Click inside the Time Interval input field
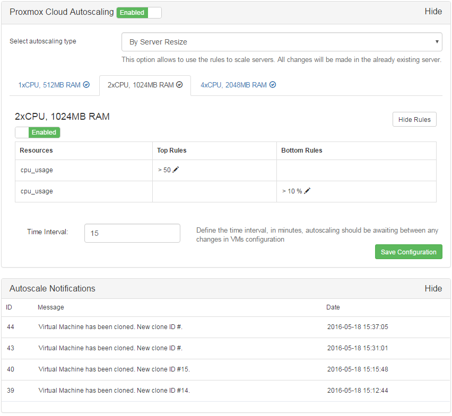The image size is (452, 416). (132, 233)
